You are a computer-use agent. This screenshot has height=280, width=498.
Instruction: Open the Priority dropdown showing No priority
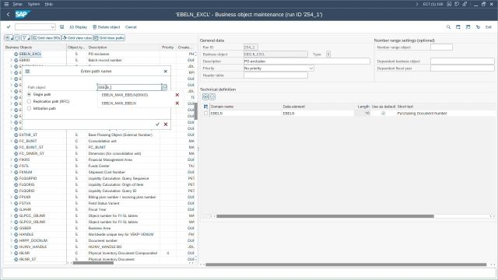tap(311, 68)
